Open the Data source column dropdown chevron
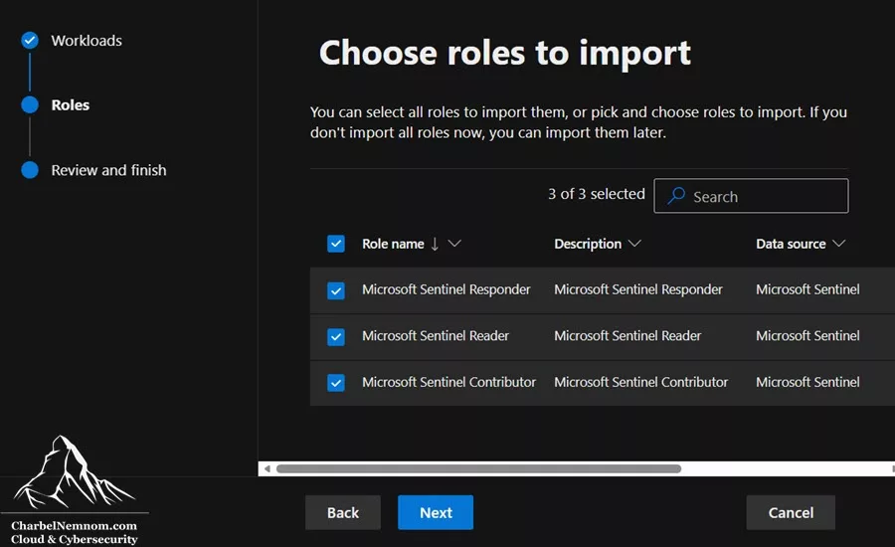This screenshot has height=547, width=895. pyautogui.click(x=838, y=244)
